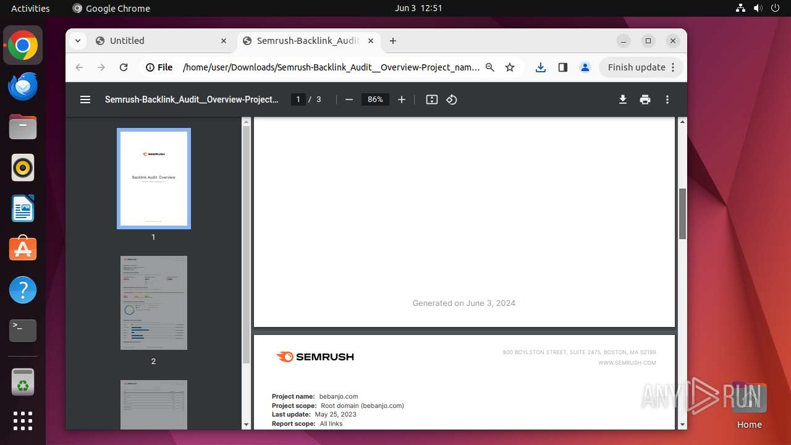Open the clock showing Jun 3 12:51
Image resolution: width=791 pixels, height=445 pixels.
[x=418, y=8]
